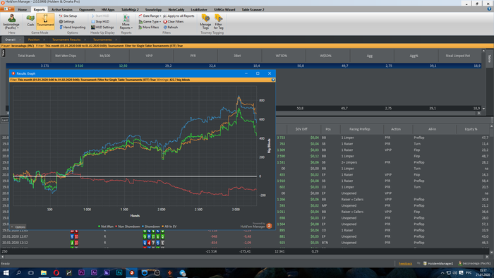Open Hand Importing options
494x278 pixels.
(x=72, y=28)
